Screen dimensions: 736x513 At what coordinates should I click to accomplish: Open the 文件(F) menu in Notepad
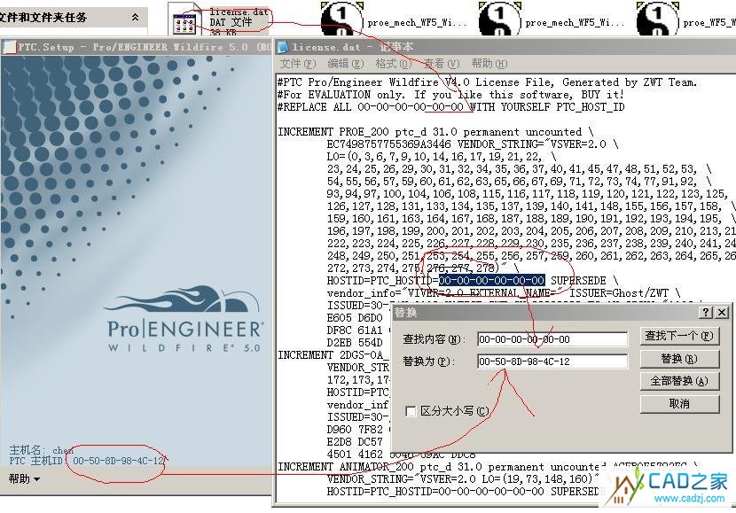coord(297,64)
